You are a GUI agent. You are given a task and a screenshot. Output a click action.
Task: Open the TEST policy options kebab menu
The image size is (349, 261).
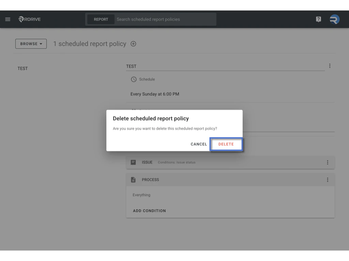coord(330,66)
